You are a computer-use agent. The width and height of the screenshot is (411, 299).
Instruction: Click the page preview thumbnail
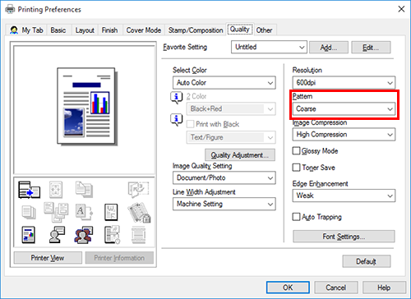[x=87, y=106]
